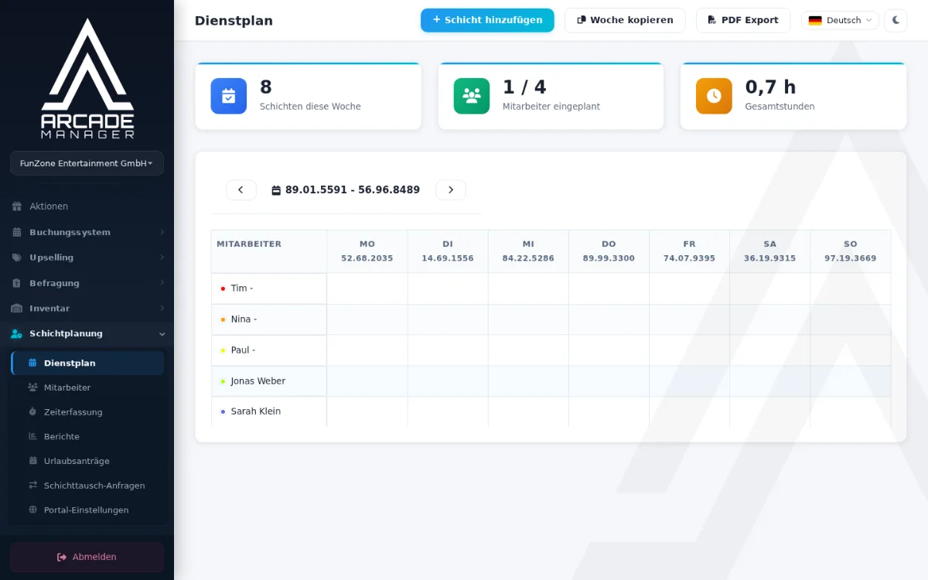Expand the Befragung chevron

pos(162,283)
